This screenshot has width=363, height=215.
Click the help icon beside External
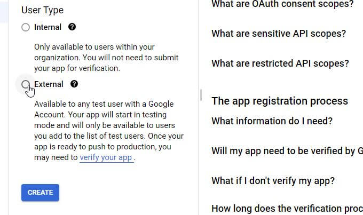(x=74, y=84)
